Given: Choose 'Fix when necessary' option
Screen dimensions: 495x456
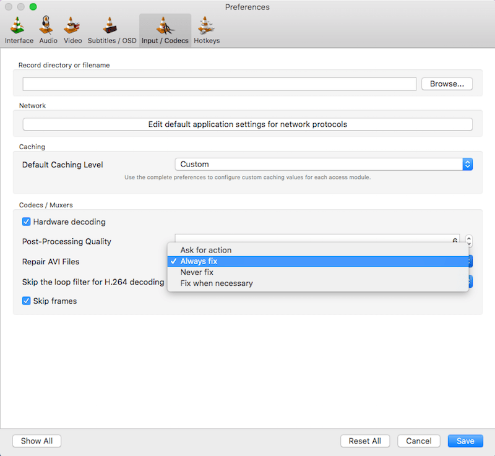Looking at the screenshot, I should point(318,283).
